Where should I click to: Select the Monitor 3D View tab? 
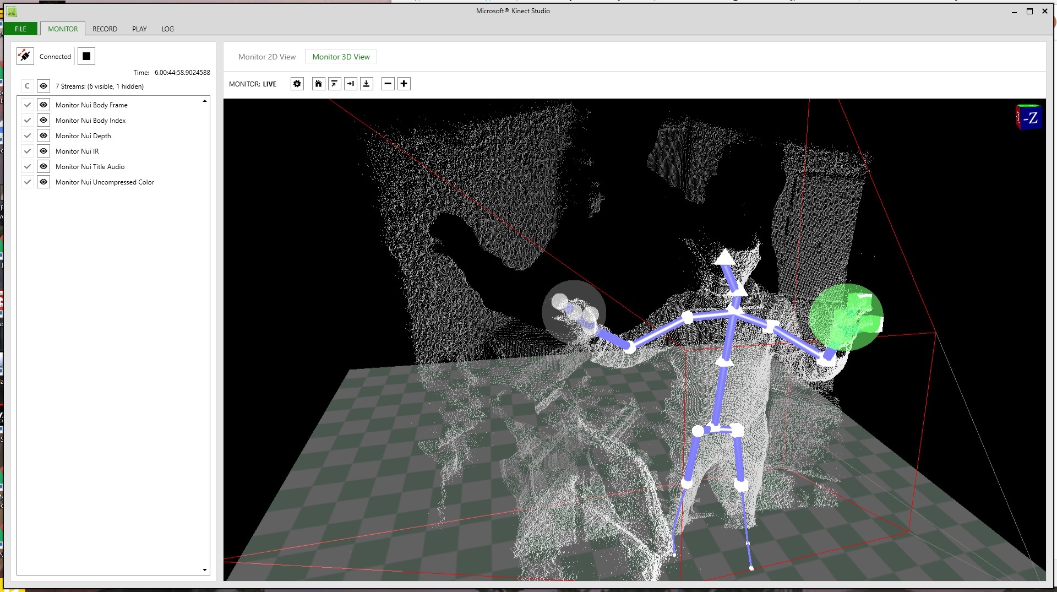341,57
